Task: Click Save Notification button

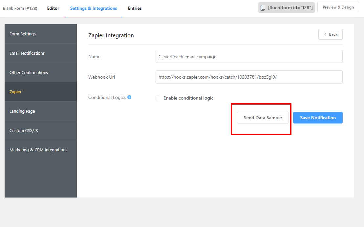Action: point(318,118)
